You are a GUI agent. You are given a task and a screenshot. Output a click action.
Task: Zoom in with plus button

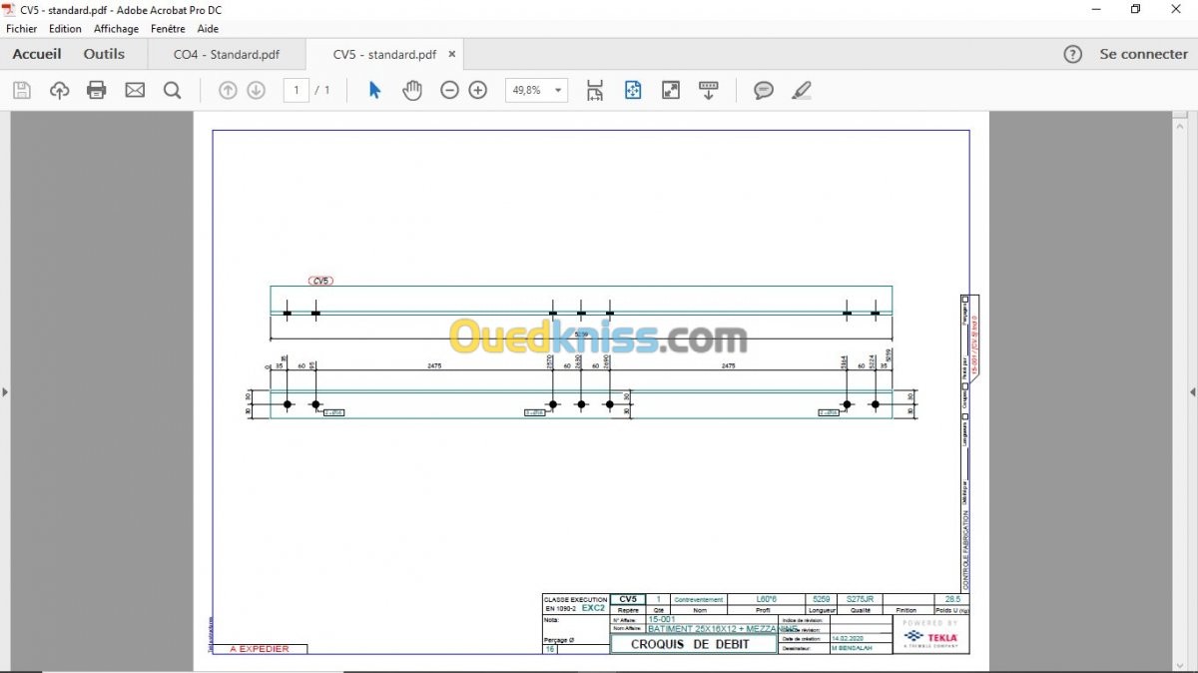pos(478,90)
